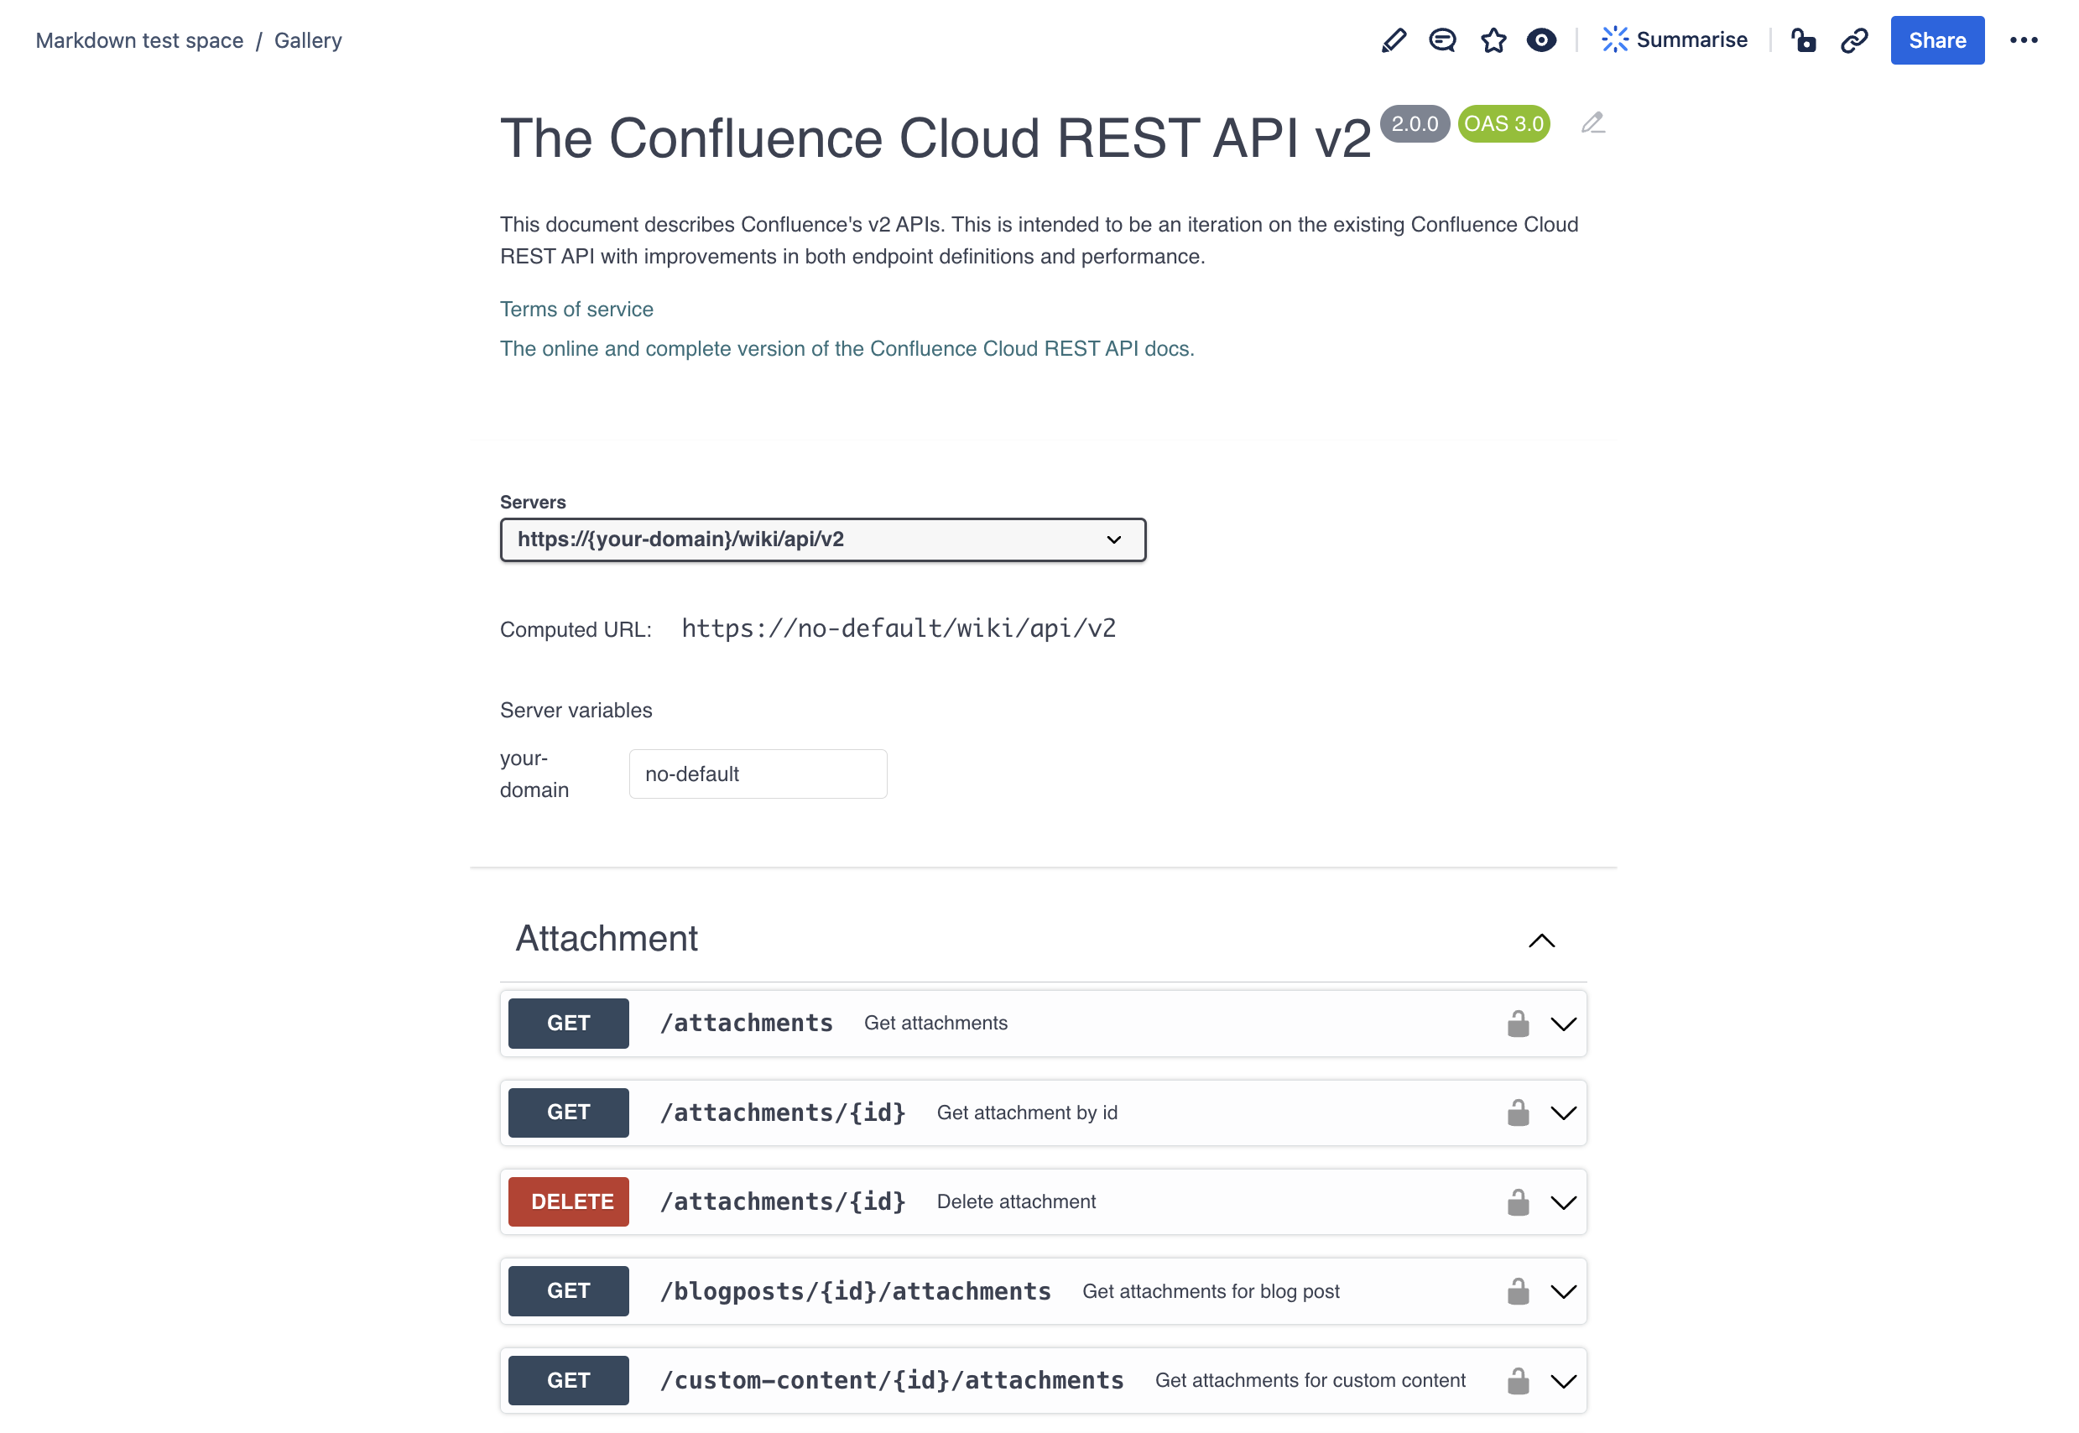2079x1433 pixels.
Task: Collapse the Attachment section
Action: pyautogui.click(x=1540, y=940)
